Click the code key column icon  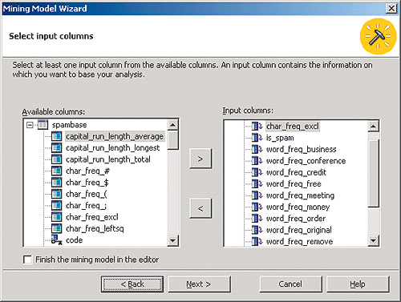[56, 240]
